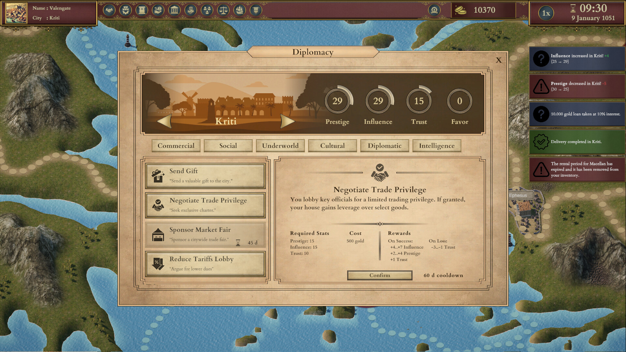This screenshot has height=352, width=626.
Task: Open the bank building icon
Action: coord(174,10)
